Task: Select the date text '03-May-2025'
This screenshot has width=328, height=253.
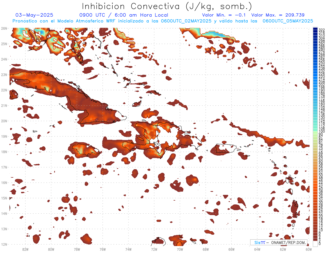Action: click(34, 15)
